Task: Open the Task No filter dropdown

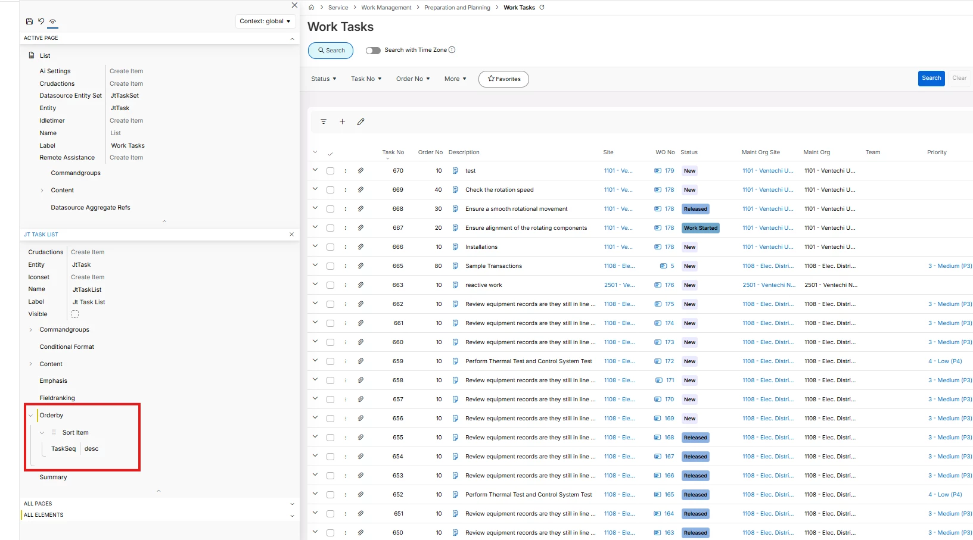Action: pos(366,79)
